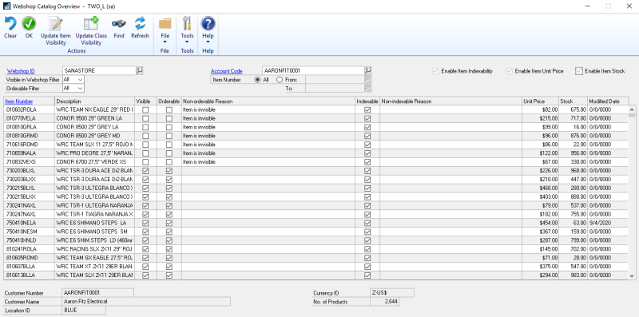Click lookup icon beside Webshop ID field

pyautogui.click(x=139, y=70)
